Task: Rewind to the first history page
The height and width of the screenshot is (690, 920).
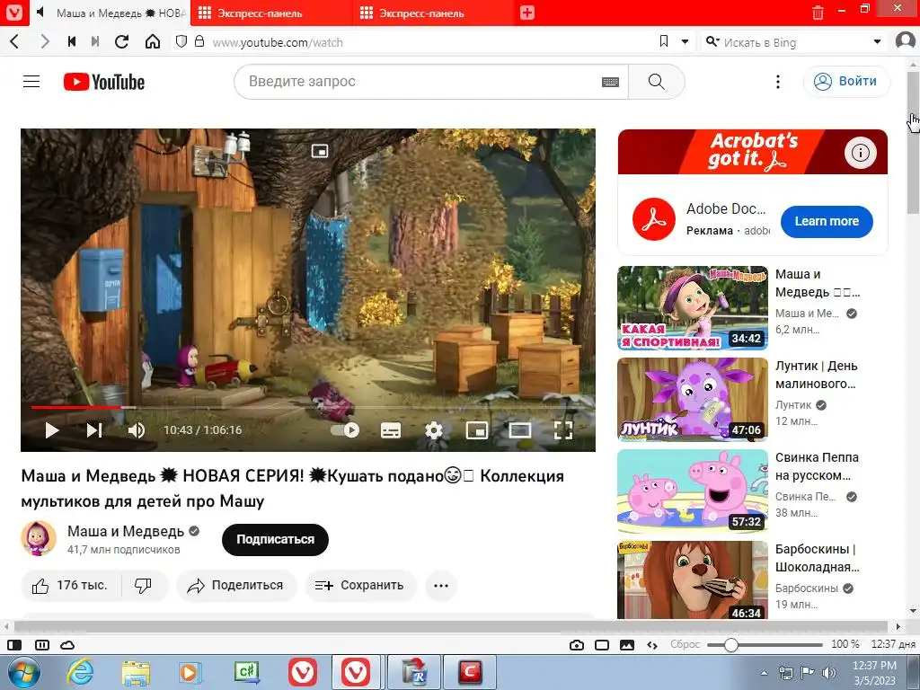Action: 72,41
